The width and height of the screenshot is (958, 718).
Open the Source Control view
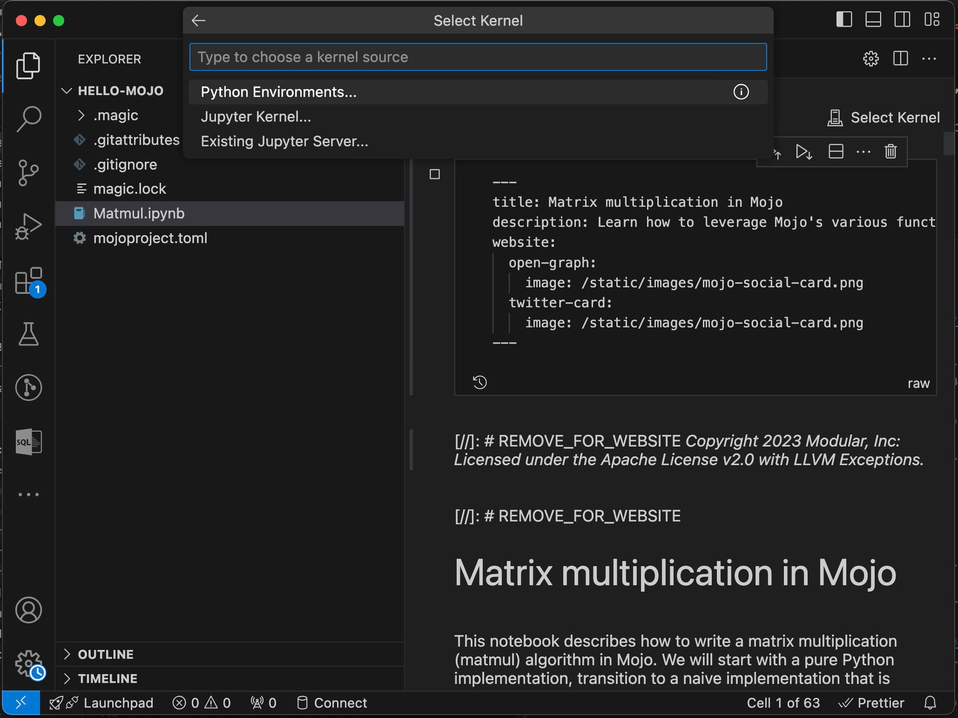28,172
